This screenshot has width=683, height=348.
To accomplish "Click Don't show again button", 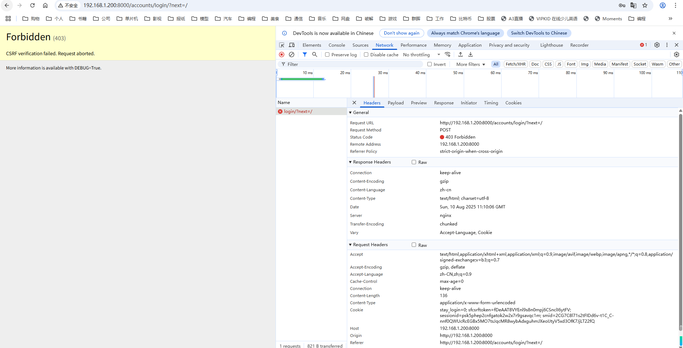I will click(401, 33).
